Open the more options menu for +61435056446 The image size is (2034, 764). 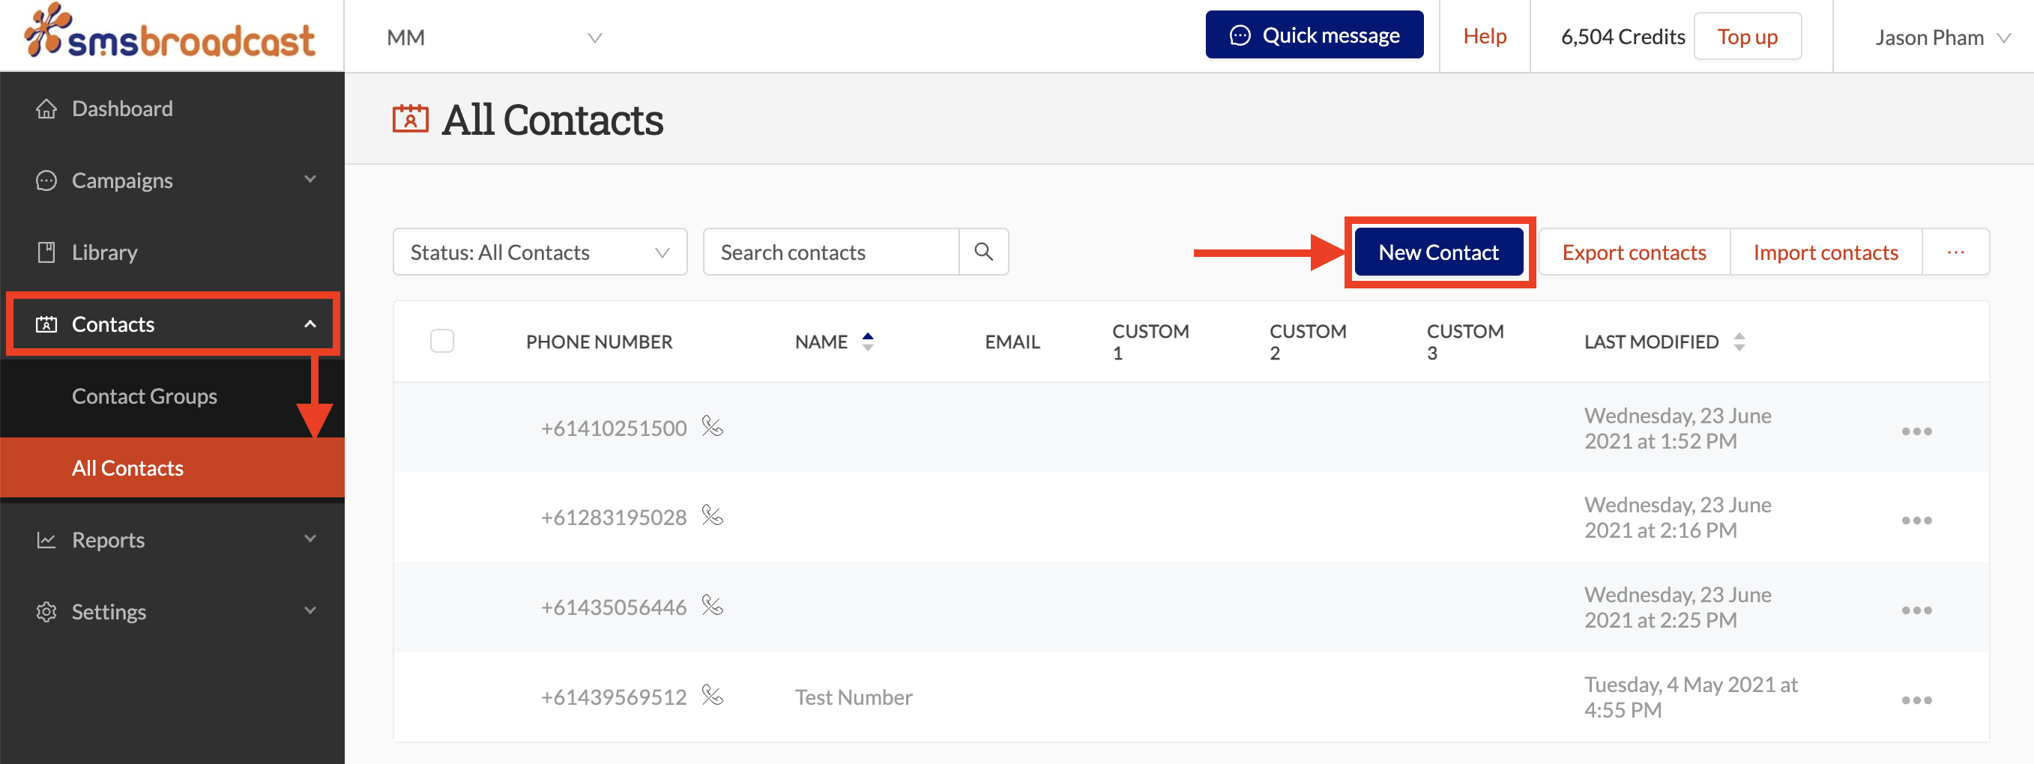coord(1916,610)
